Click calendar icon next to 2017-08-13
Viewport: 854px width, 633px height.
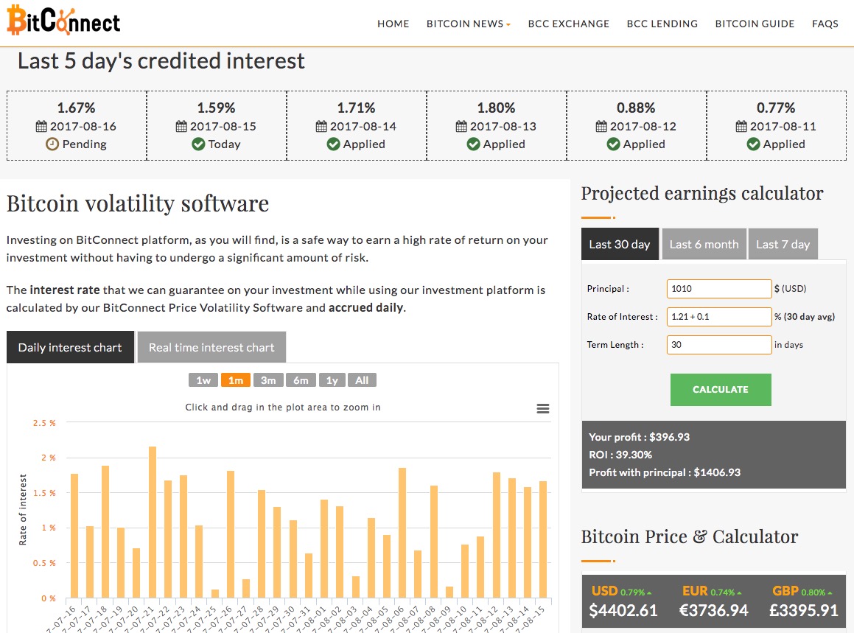click(461, 127)
